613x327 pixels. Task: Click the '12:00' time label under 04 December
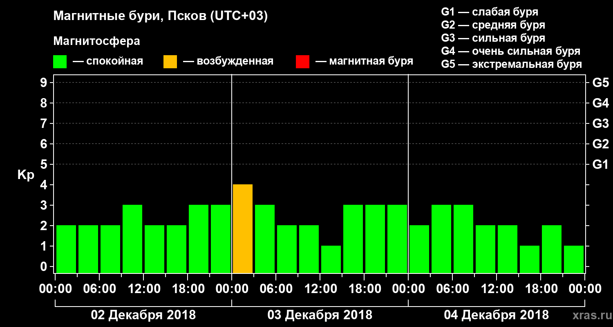coord(497,289)
